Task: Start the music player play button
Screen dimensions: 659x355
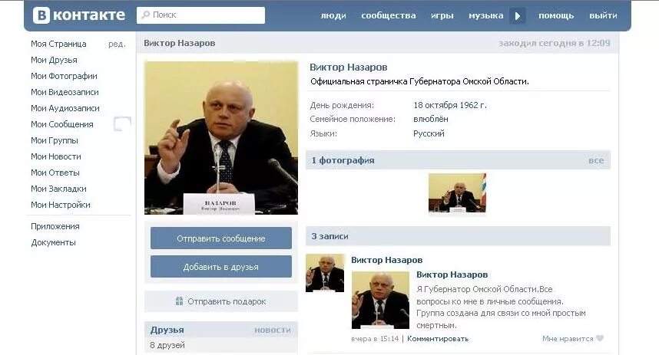Action: point(518,16)
